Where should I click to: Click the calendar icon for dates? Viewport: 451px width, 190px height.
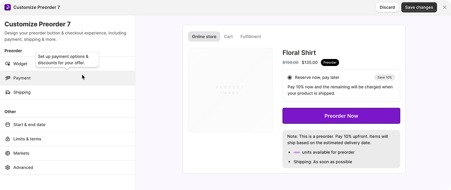8,125
